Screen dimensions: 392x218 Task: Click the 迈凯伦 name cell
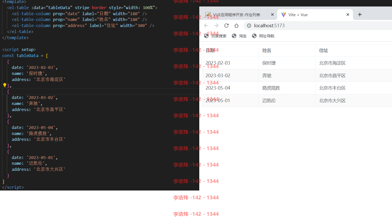pos(287,100)
